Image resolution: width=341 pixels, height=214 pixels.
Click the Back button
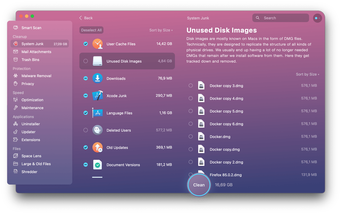(86, 18)
